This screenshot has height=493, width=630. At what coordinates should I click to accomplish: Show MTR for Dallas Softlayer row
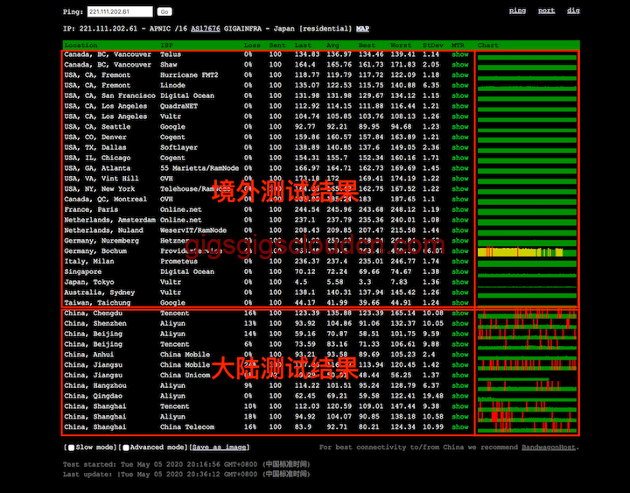(459, 148)
